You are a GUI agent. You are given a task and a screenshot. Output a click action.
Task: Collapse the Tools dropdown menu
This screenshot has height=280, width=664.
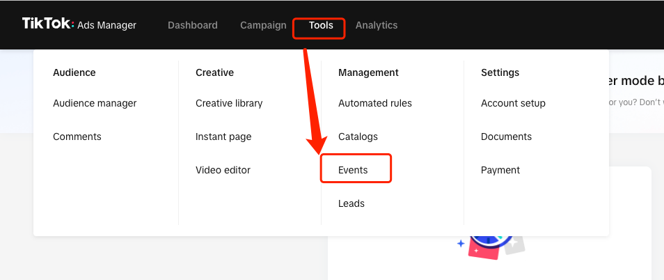coord(321,25)
